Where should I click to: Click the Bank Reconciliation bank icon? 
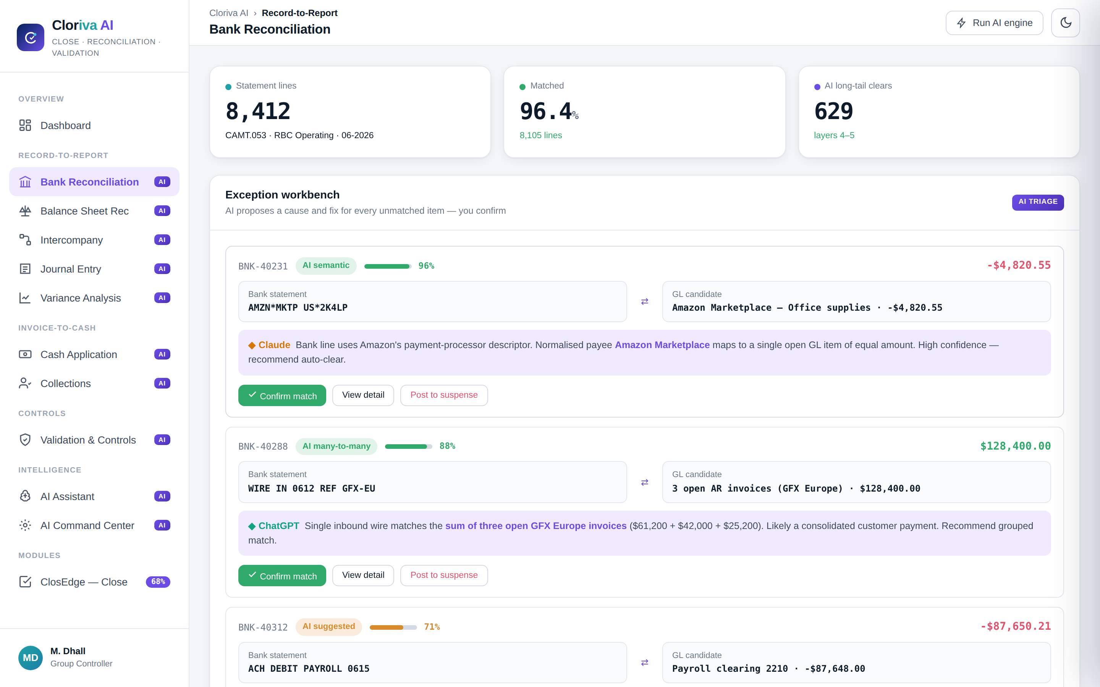[x=25, y=182]
